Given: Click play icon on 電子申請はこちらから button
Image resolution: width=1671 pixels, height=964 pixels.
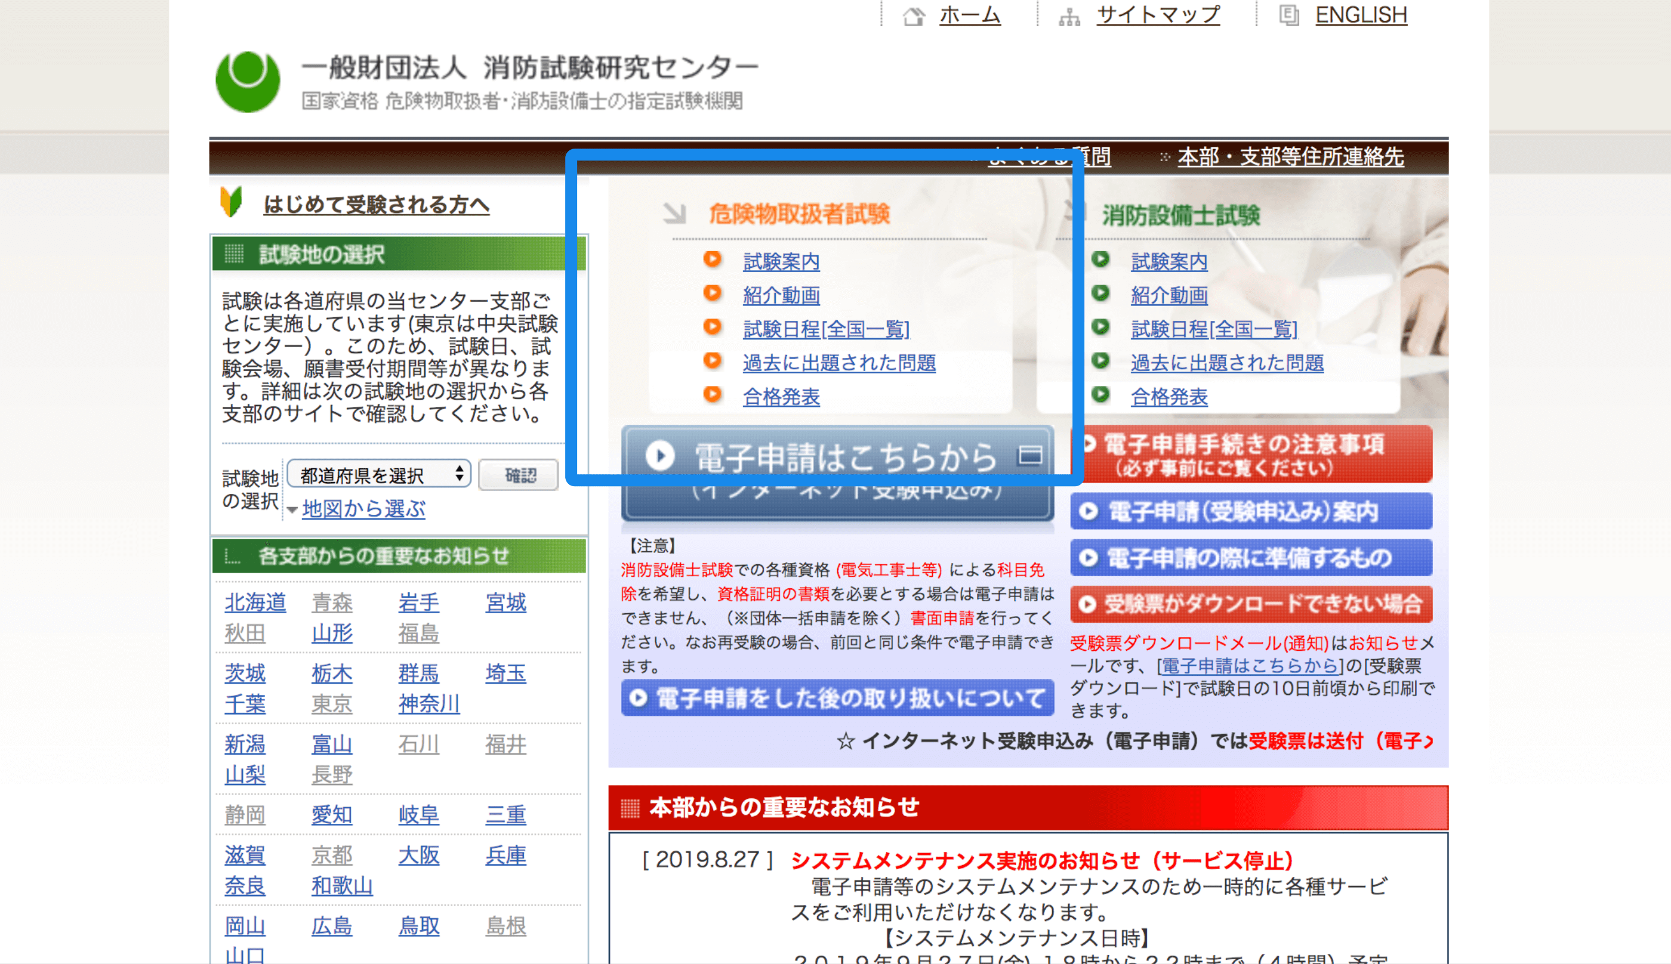Looking at the screenshot, I should (x=659, y=456).
